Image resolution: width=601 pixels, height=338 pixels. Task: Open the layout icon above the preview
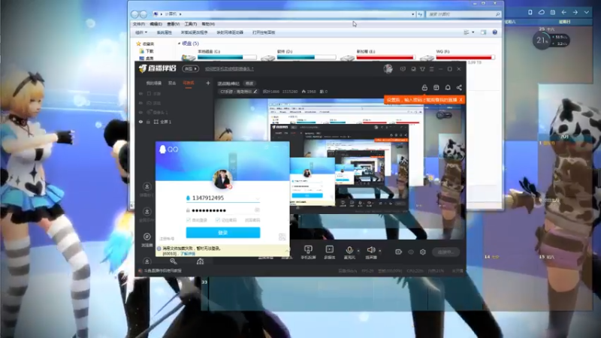[436, 88]
